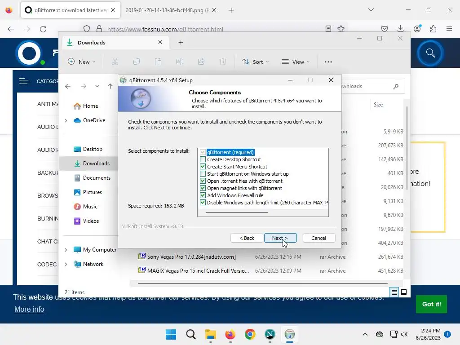
Task: Switch Explorer to details view icon
Action: point(394,292)
